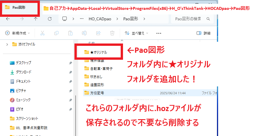Open ドキュメント in quick access
The image size is (253, 136).
20,81
